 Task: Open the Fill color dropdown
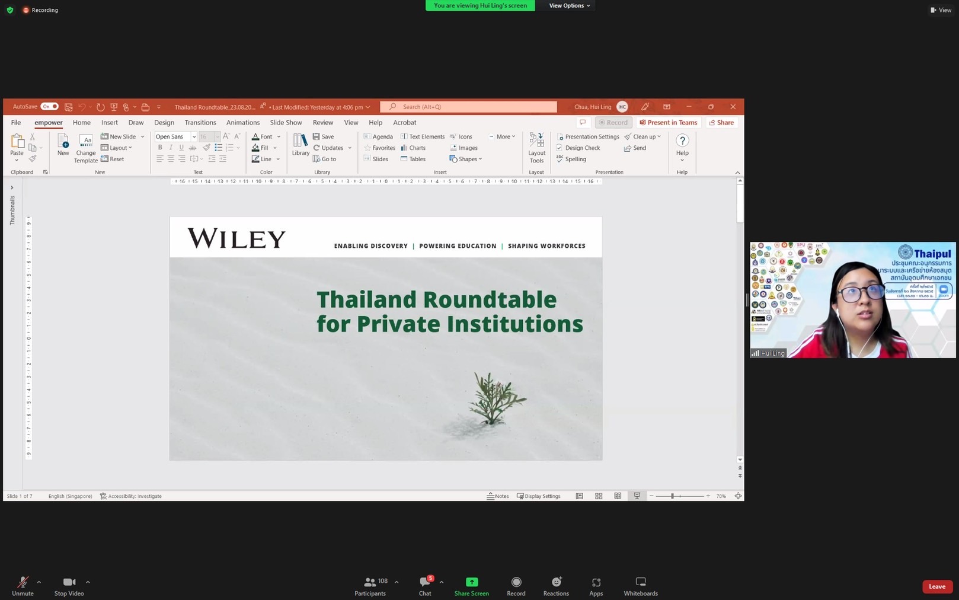[x=275, y=148]
